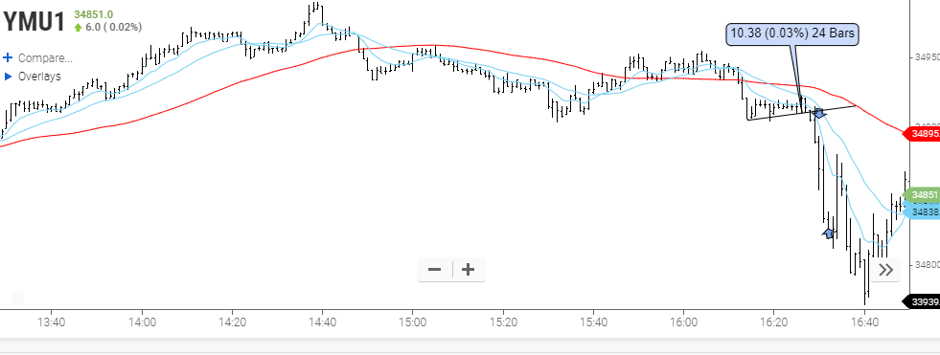This screenshot has width=940, height=355.
Task: Open the Overlays menu
Action: [39, 77]
